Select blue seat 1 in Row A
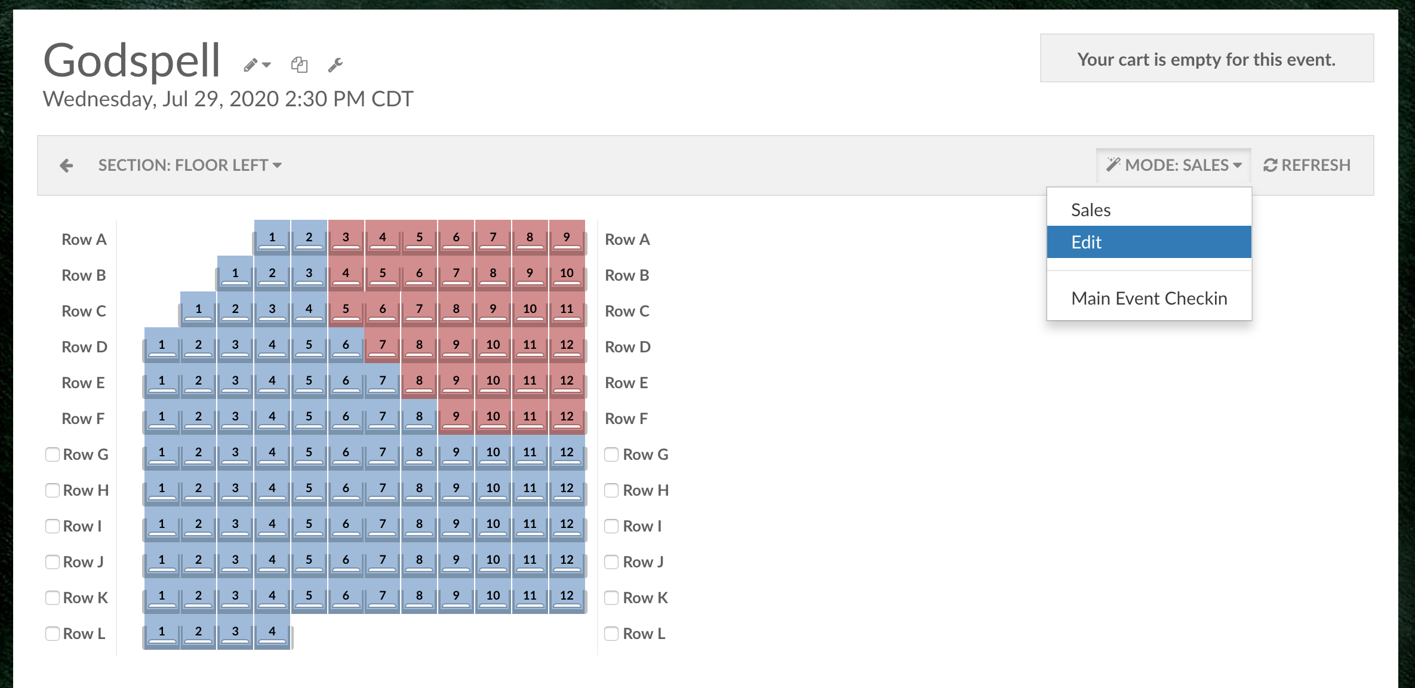The height and width of the screenshot is (688, 1415). point(272,238)
